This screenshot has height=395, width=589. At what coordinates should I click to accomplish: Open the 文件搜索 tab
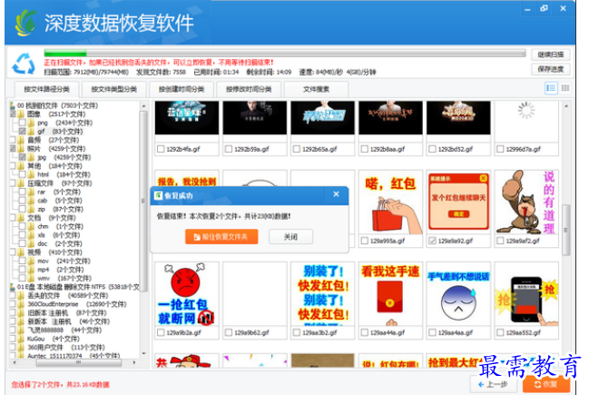point(316,90)
